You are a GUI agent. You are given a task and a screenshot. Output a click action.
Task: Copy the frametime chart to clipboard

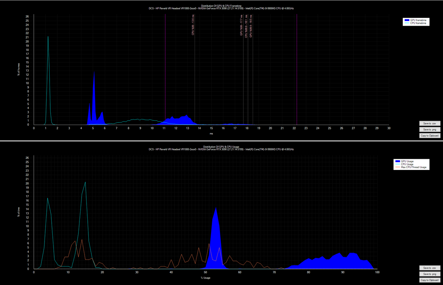[430, 135]
